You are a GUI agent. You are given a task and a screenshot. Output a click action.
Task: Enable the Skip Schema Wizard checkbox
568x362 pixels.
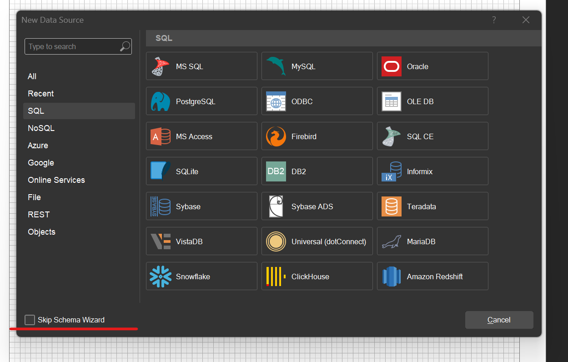coord(30,320)
